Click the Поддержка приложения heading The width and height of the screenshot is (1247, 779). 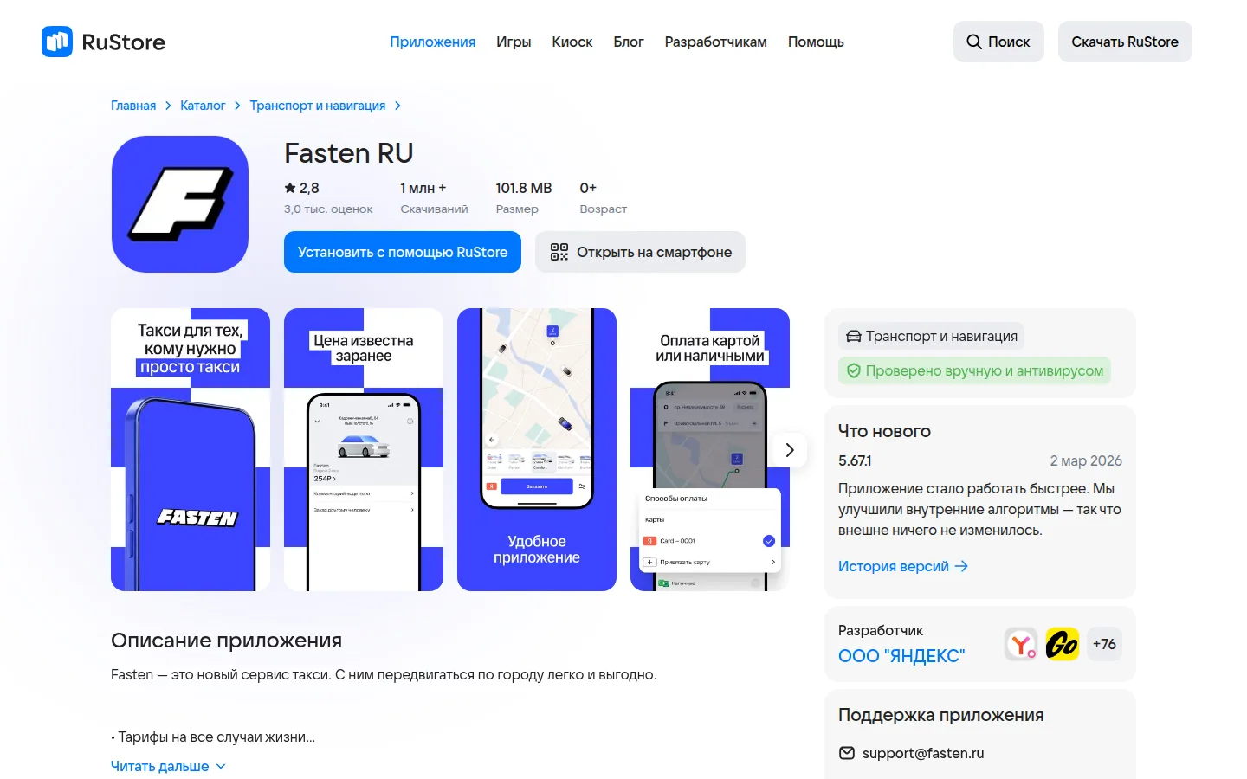(x=940, y=715)
